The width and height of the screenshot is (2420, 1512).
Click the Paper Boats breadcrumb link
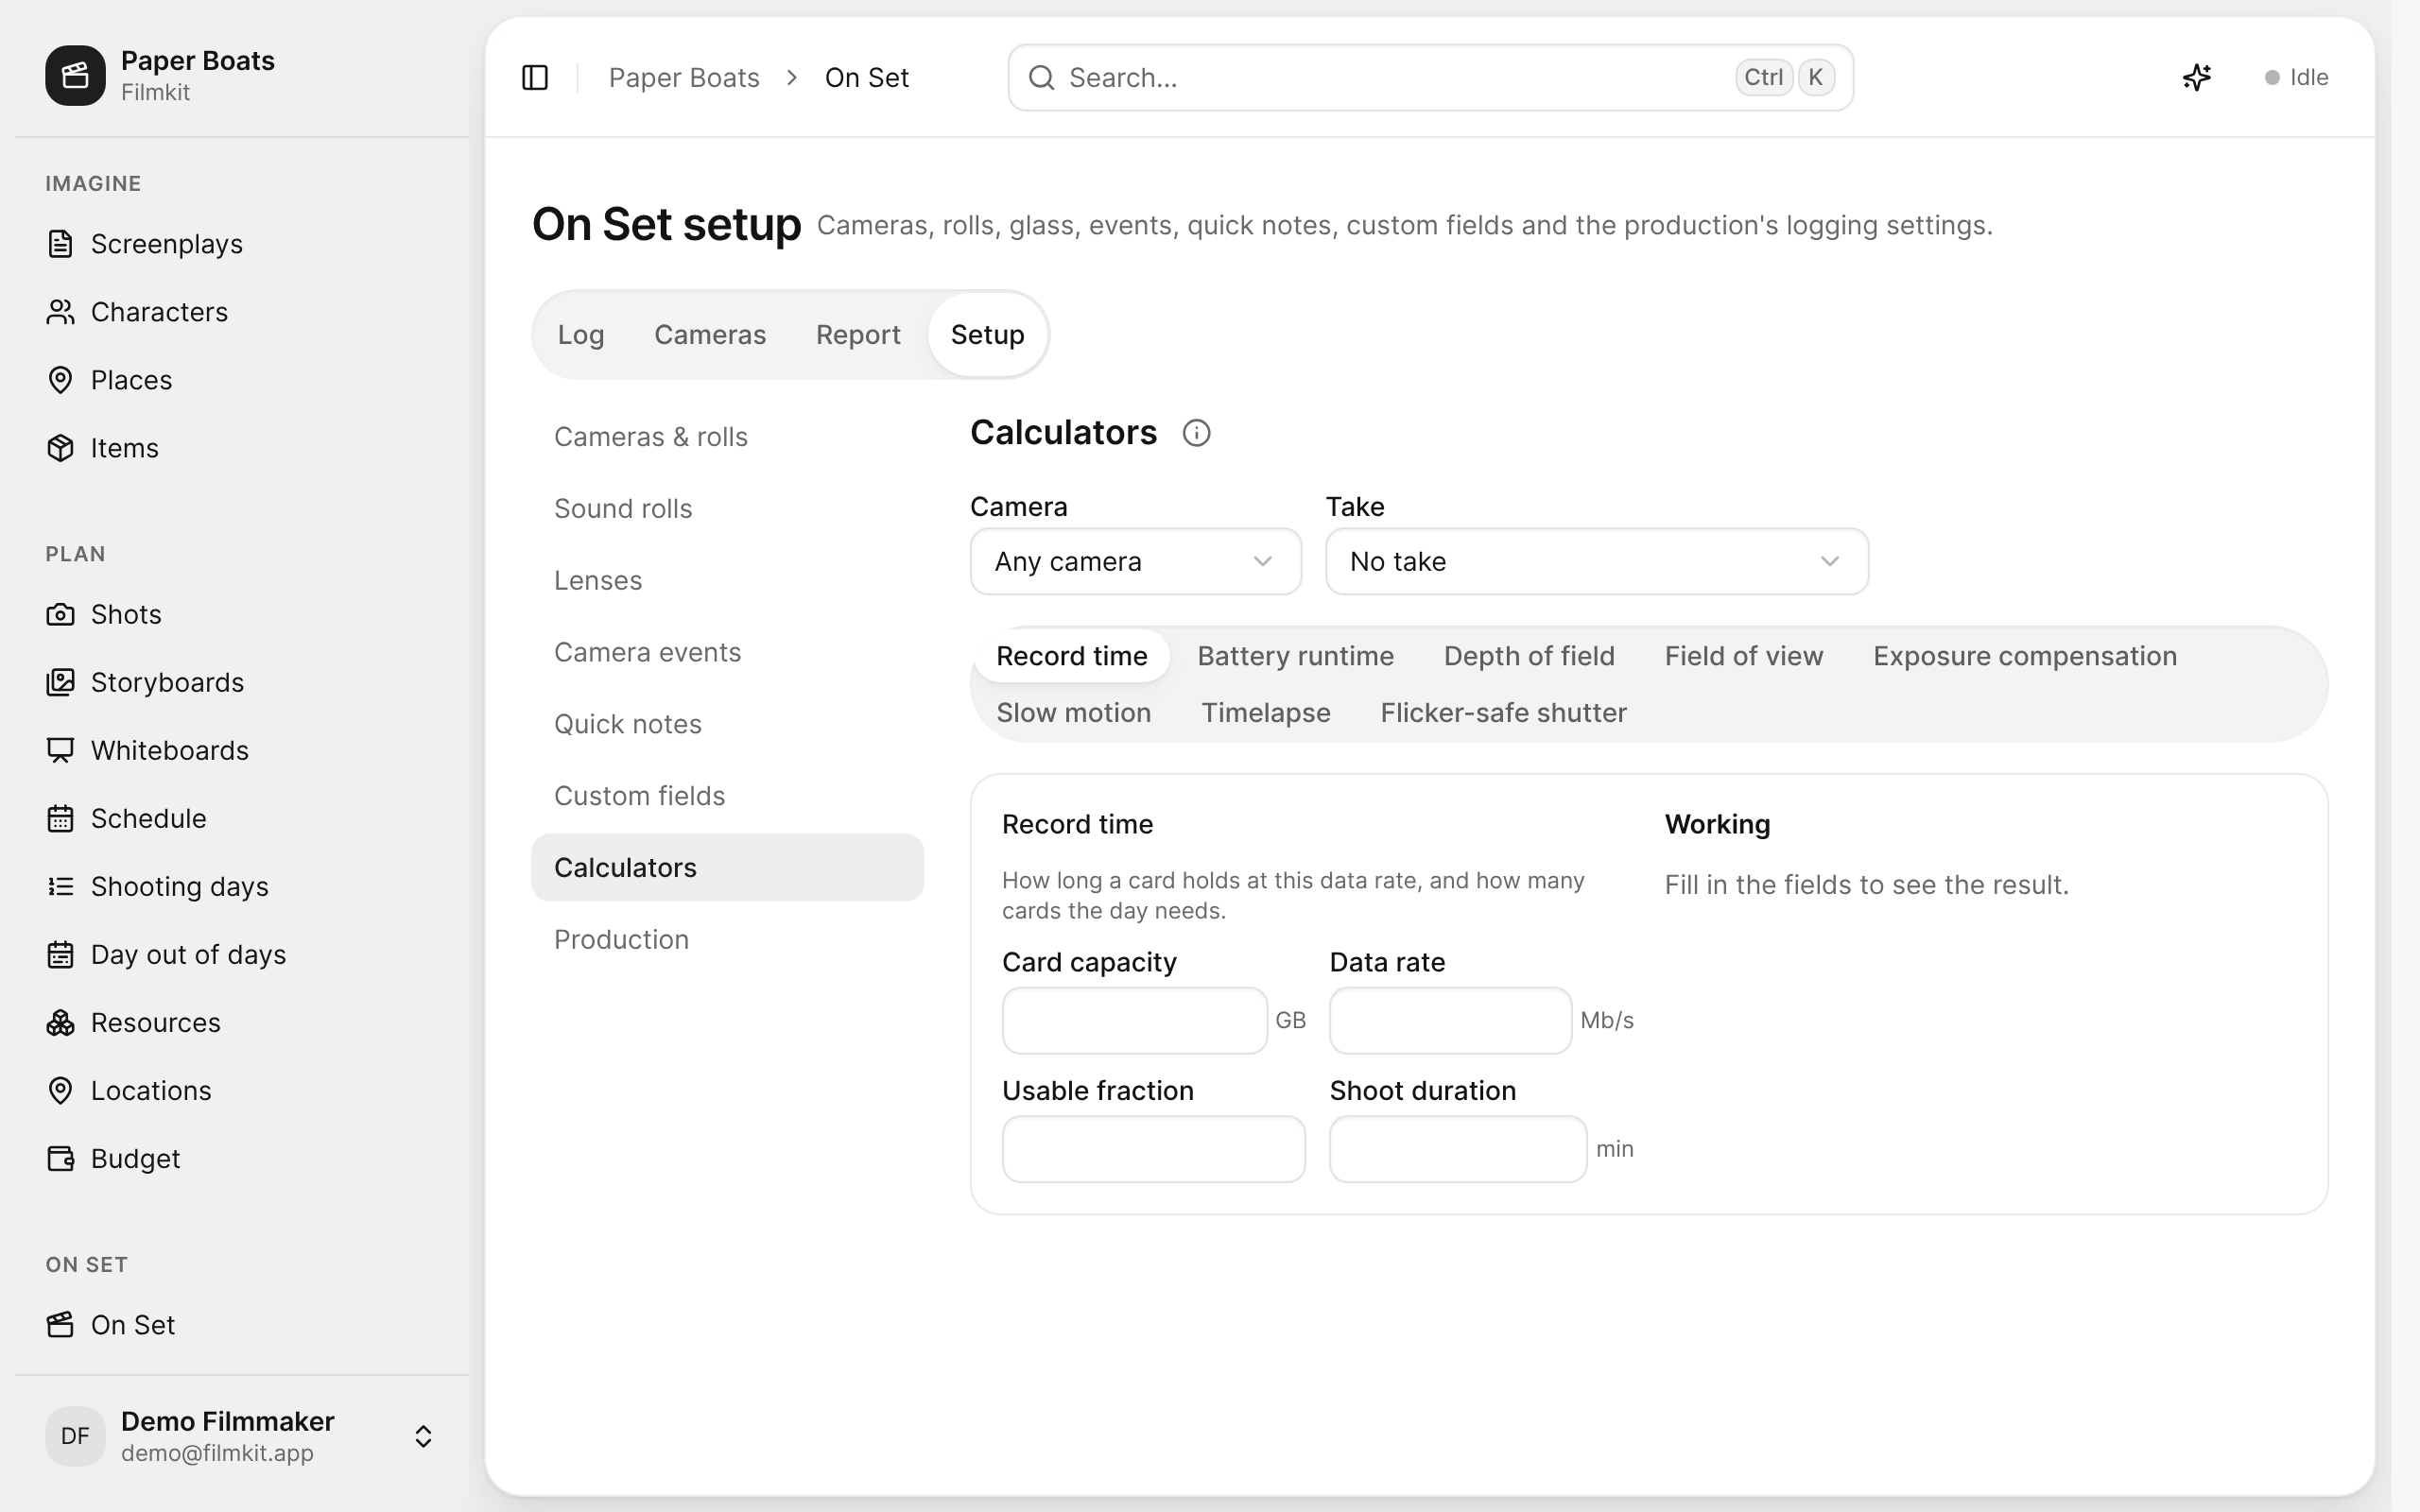(684, 78)
